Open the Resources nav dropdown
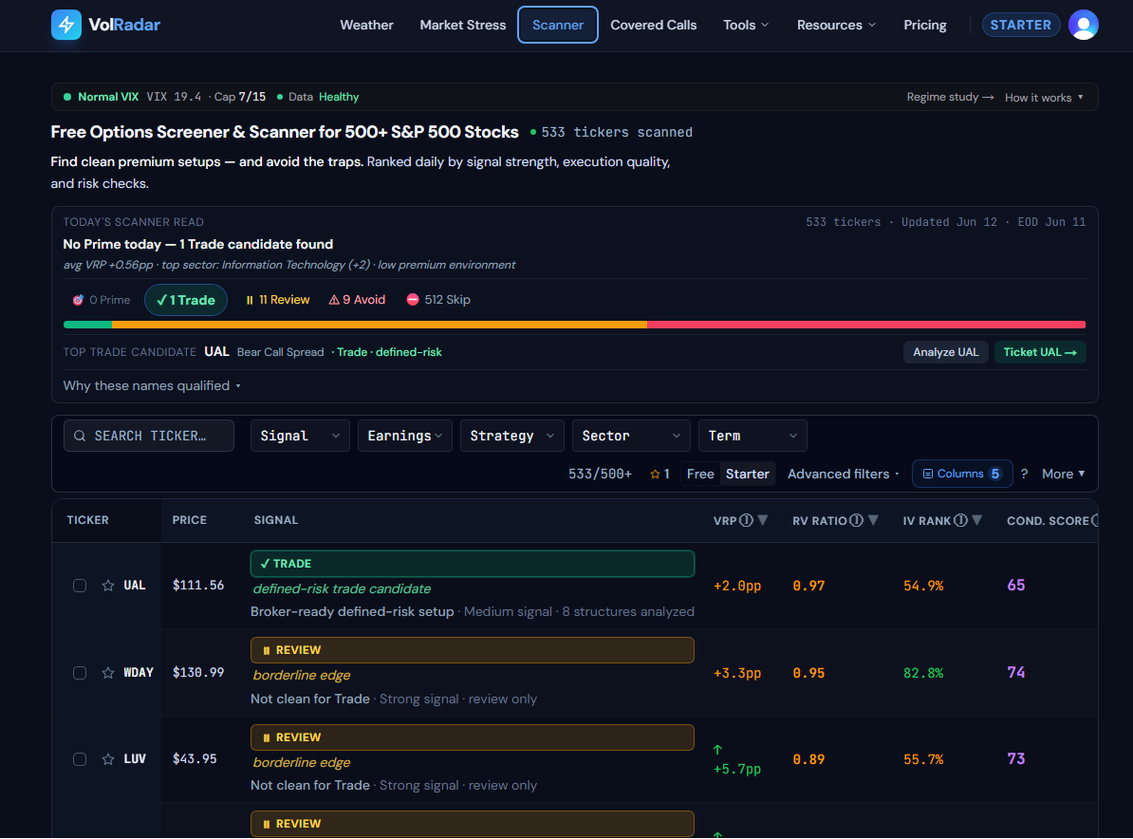 click(x=836, y=26)
